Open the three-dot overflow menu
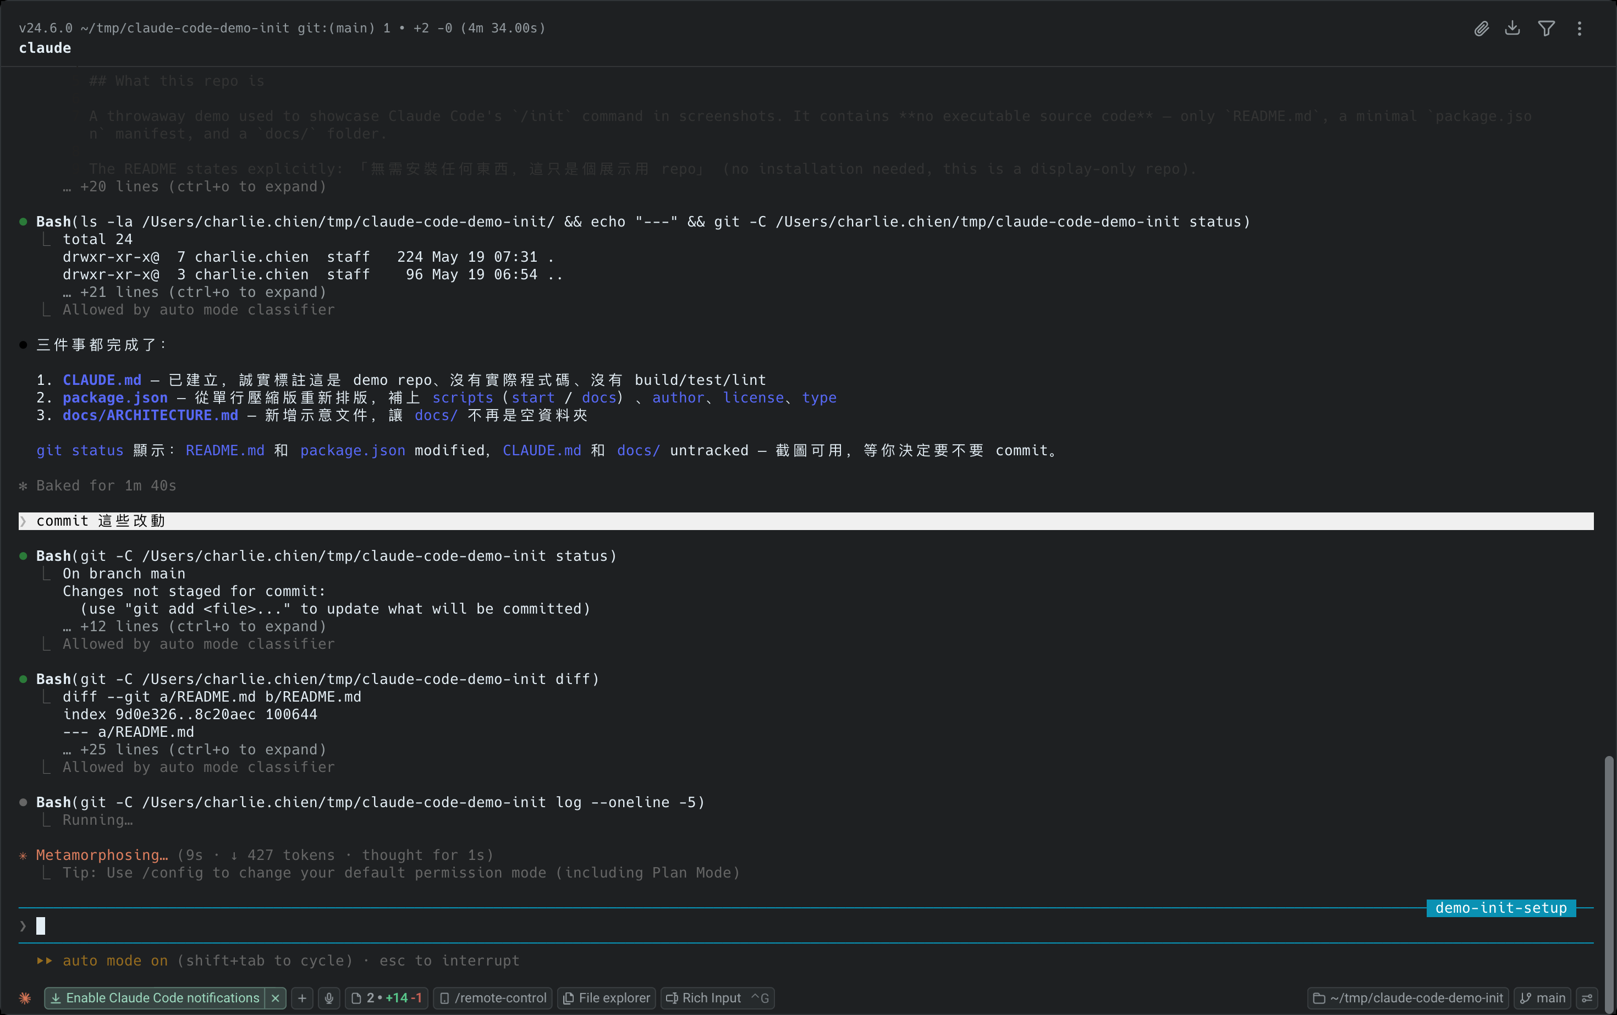The height and width of the screenshot is (1015, 1617). point(1580,28)
